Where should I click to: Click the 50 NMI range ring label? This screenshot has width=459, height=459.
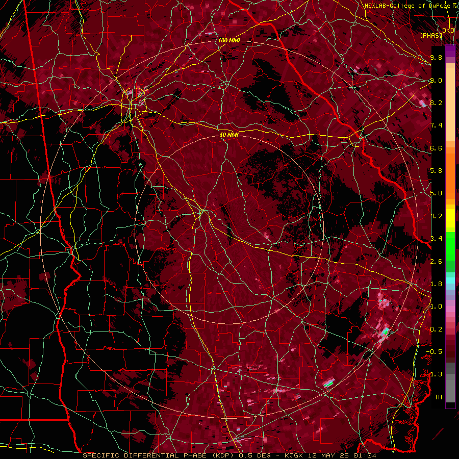pos(229,135)
